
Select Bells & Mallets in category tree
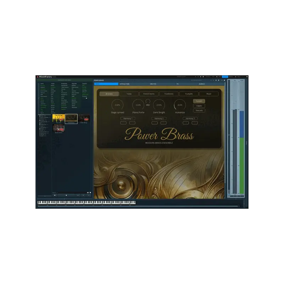tap(45, 118)
